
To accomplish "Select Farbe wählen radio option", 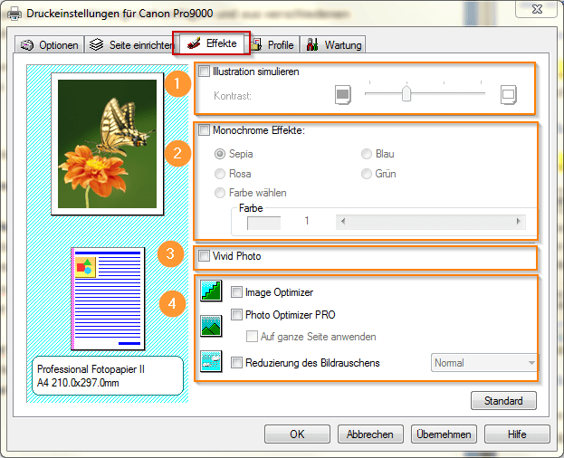I will 220,193.
